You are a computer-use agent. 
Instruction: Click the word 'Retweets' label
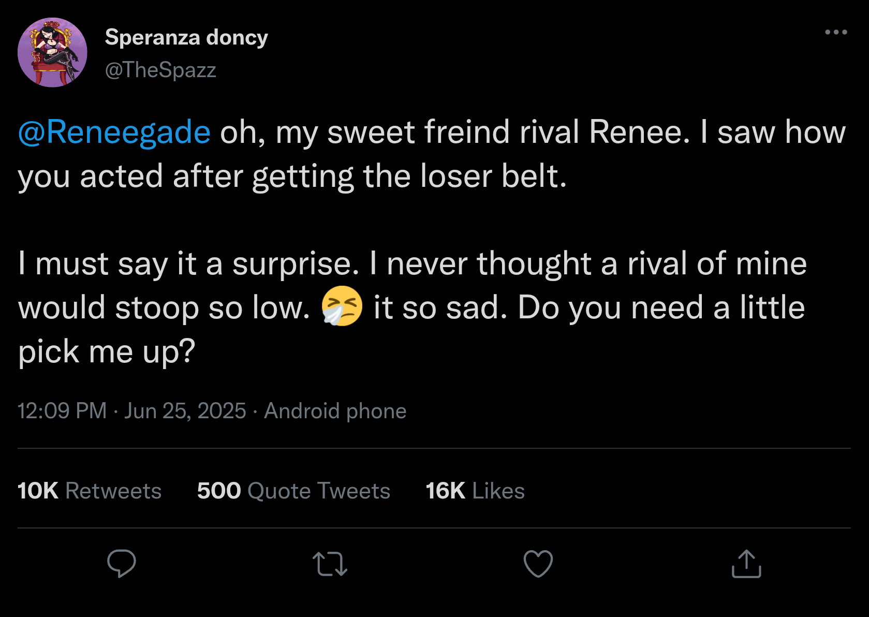(x=113, y=491)
